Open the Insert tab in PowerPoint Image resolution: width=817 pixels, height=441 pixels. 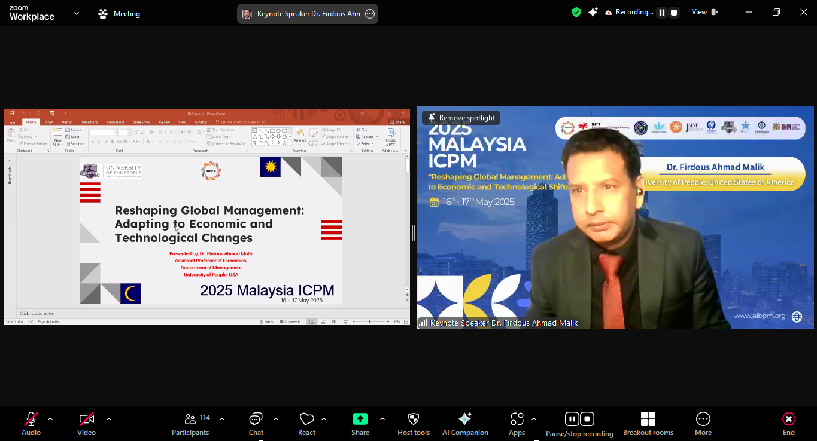[49, 122]
